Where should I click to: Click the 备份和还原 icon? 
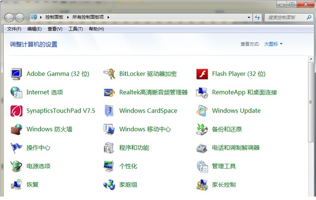(x=202, y=129)
